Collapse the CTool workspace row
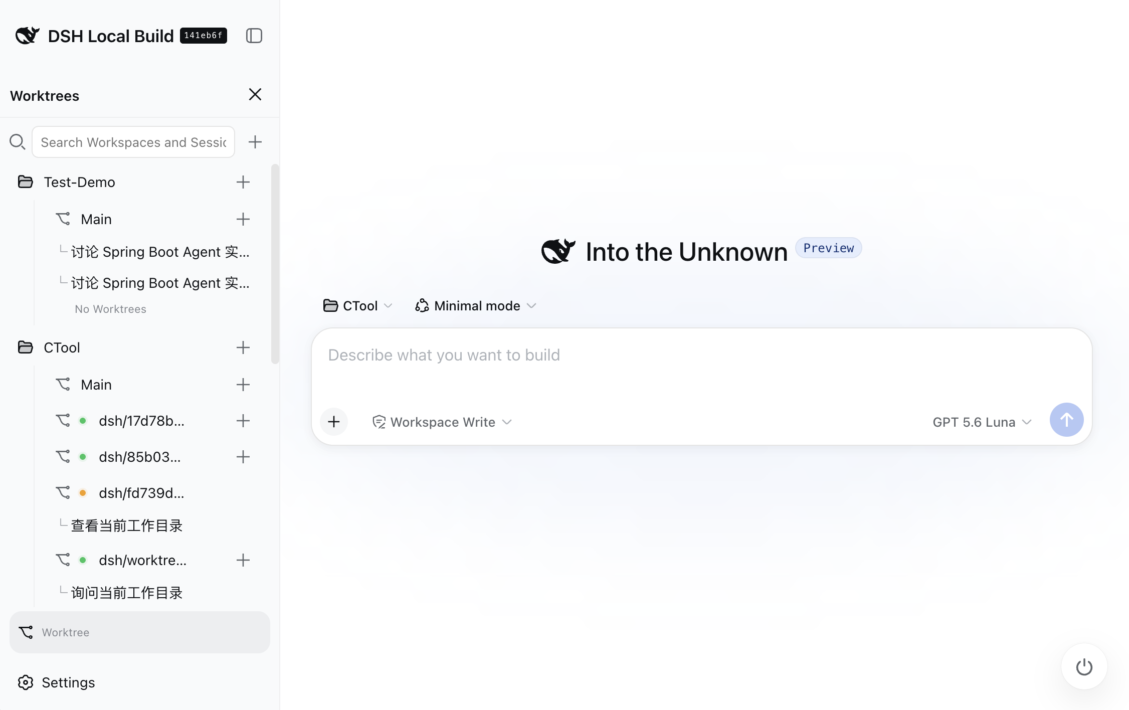Image resolution: width=1129 pixels, height=710 pixels. [x=62, y=347]
